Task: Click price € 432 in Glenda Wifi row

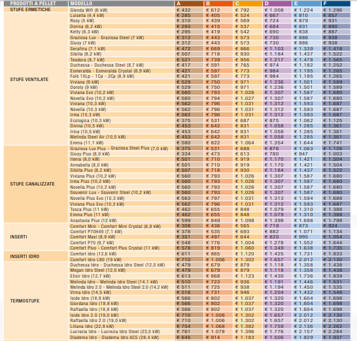Action: (184, 10)
